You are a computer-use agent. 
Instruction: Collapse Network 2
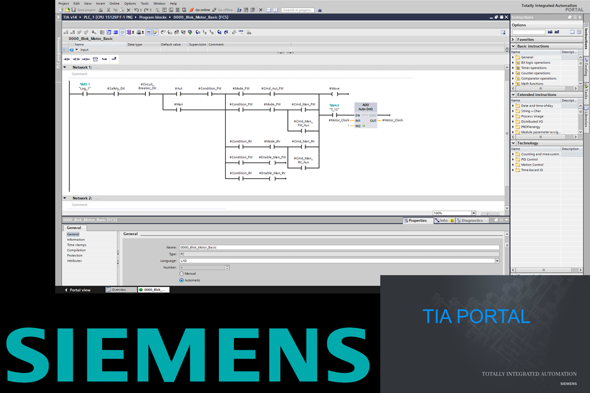coord(65,198)
